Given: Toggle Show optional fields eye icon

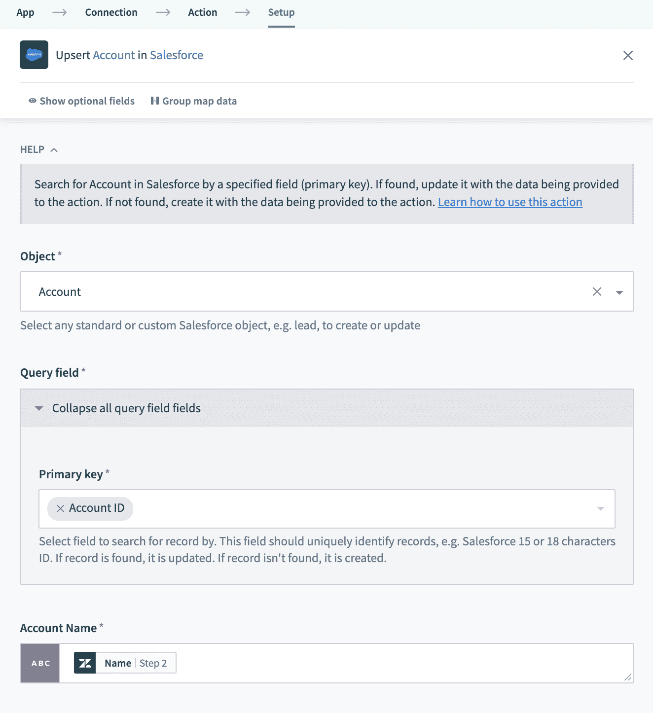Looking at the screenshot, I should pyautogui.click(x=33, y=101).
